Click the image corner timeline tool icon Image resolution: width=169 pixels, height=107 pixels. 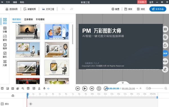pos(8,88)
